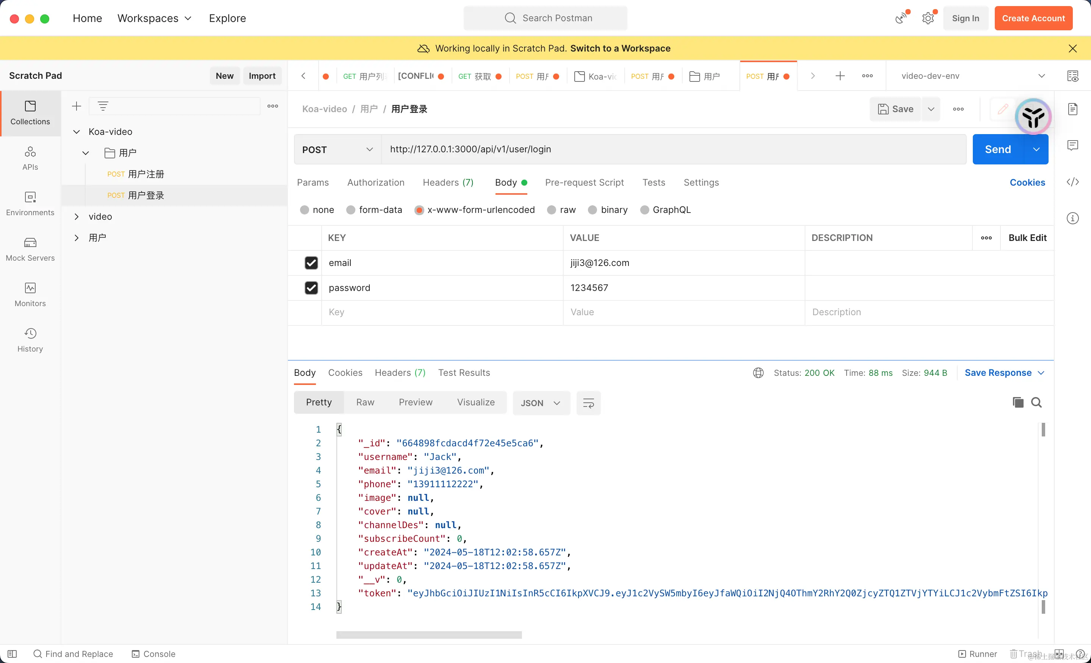The height and width of the screenshot is (663, 1091).
Task: Copy response body with copy icon
Action: click(x=1018, y=402)
